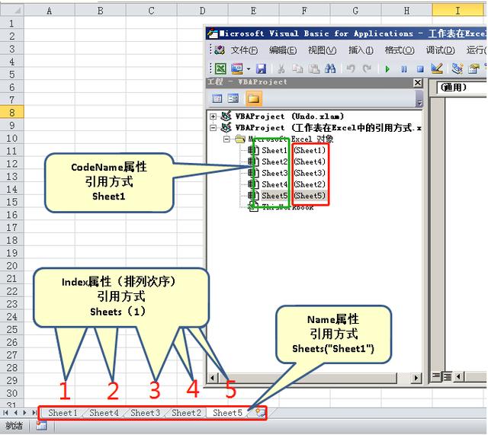Go to first sheet navigation arrow
488x435 pixels.
(5, 413)
